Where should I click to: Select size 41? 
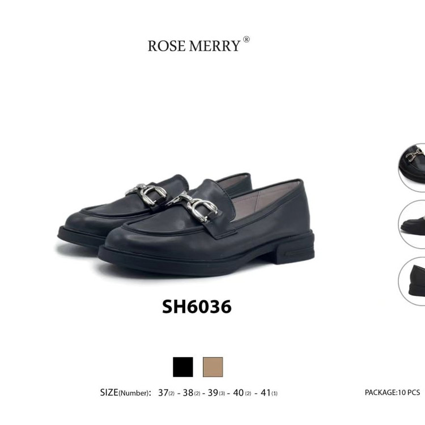coord(269,393)
